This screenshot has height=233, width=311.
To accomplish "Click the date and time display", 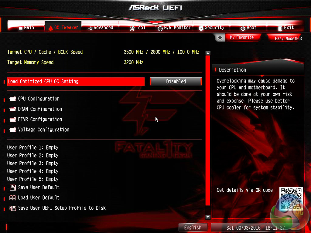I will coord(255,228).
